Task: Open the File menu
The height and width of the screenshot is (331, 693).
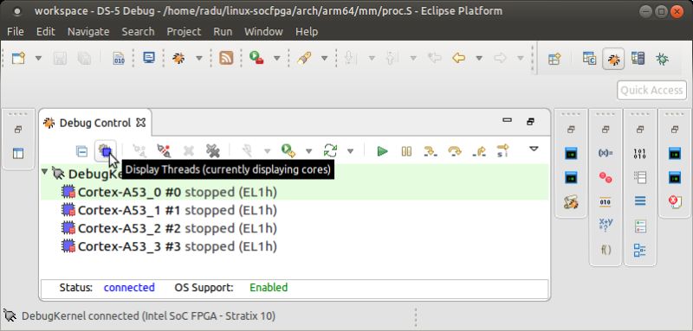Action: click(16, 31)
